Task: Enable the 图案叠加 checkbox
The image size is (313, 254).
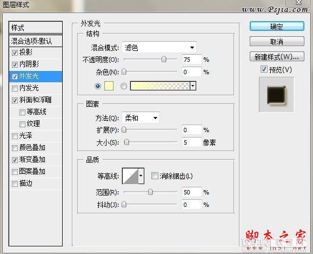Action: point(15,172)
